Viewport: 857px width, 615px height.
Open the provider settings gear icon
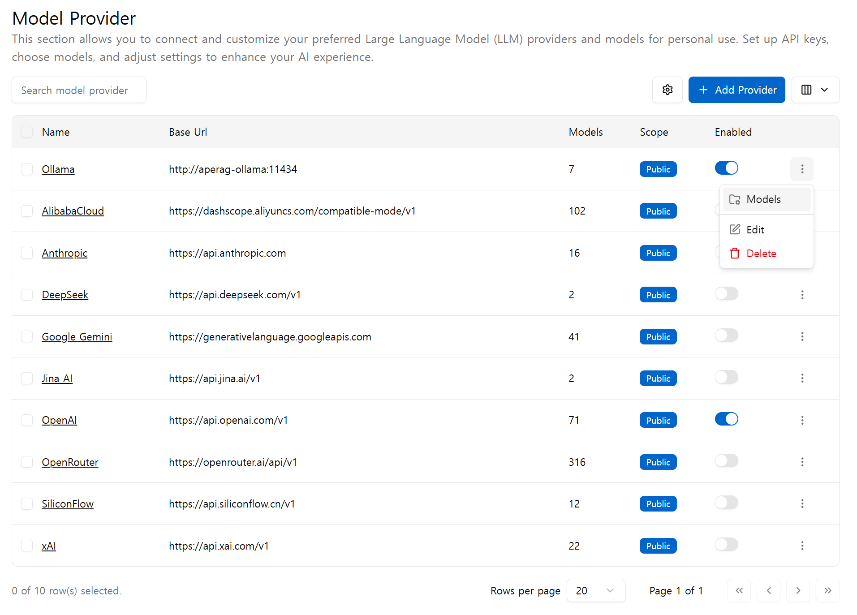click(667, 90)
